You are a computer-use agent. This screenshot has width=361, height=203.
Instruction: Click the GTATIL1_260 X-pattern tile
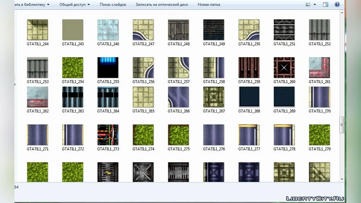tap(284, 68)
